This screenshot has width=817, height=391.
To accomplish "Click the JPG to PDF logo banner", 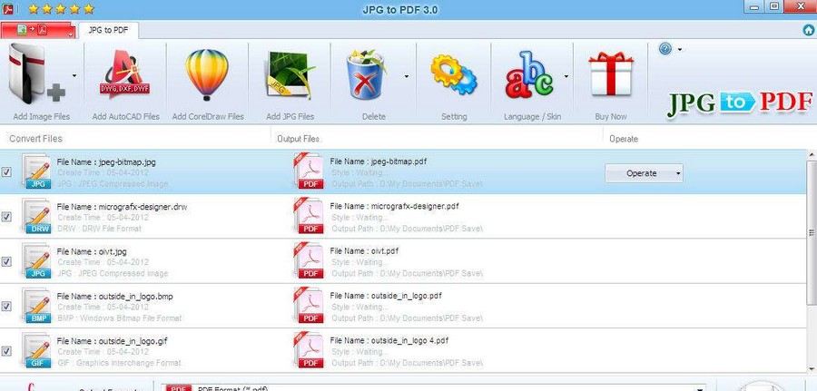I will pos(740,103).
